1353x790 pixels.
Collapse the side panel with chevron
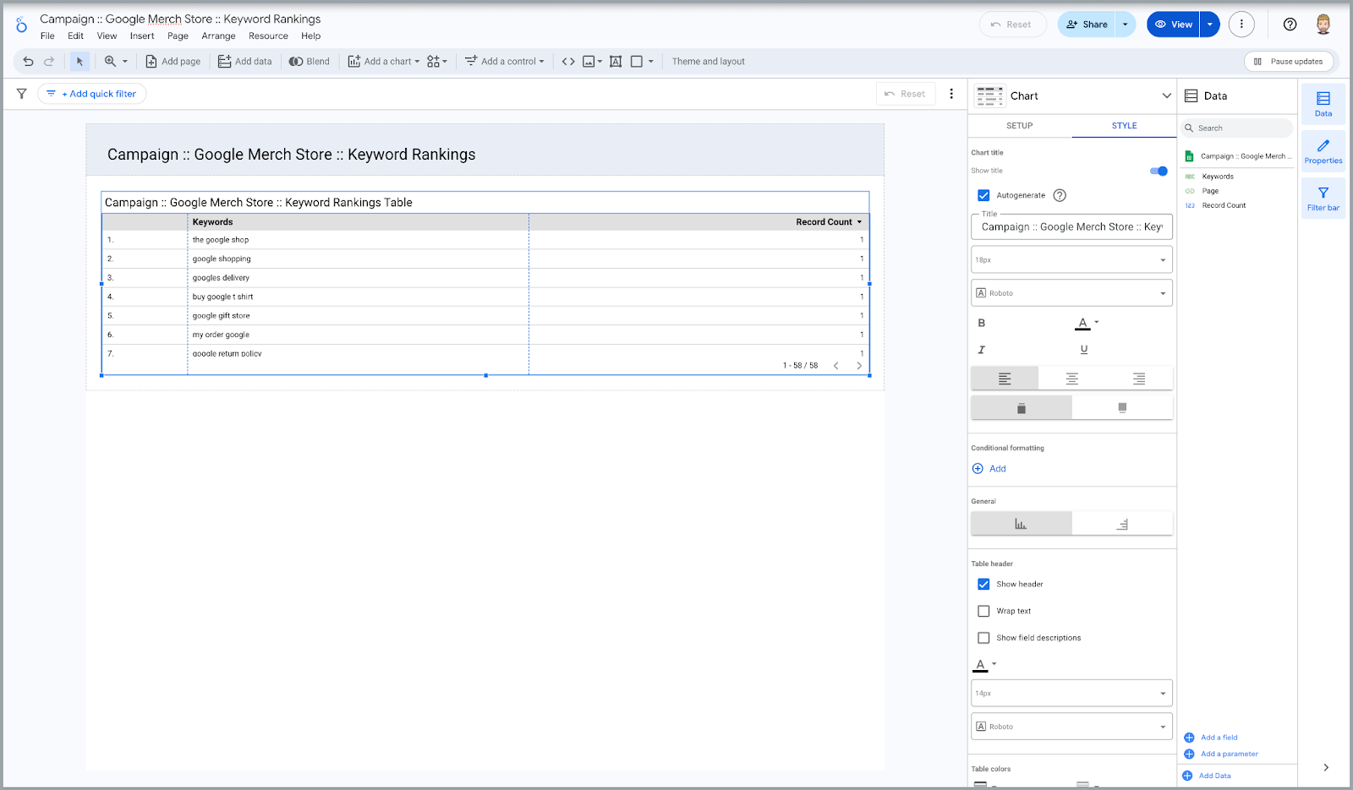pos(1326,767)
